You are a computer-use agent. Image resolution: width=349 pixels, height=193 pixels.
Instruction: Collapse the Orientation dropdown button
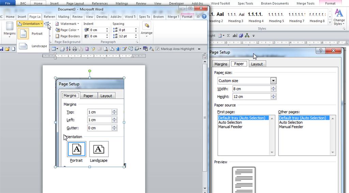tap(30, 23)
